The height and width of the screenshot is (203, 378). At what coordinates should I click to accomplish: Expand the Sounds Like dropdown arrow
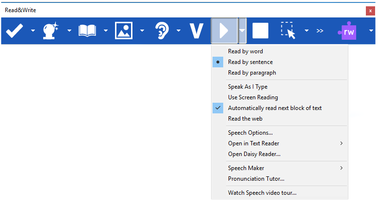pyautogui.click(x=179, y=31)
